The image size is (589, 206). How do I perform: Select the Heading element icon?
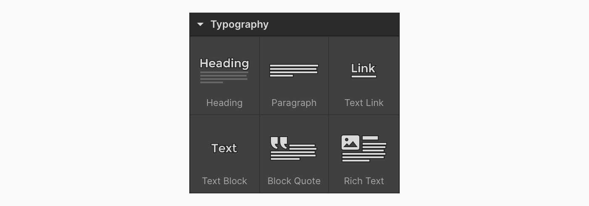224,70
